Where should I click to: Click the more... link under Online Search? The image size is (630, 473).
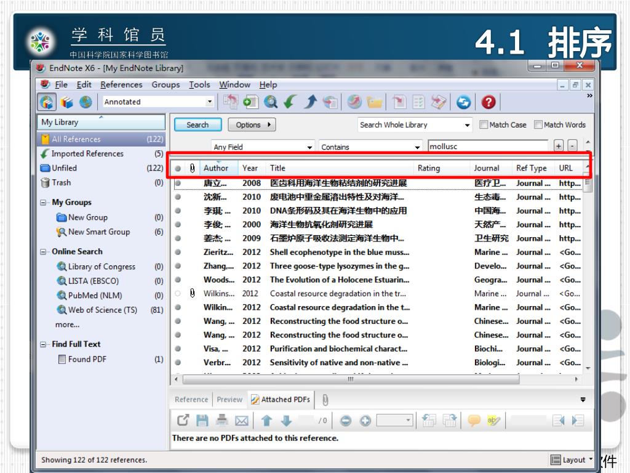click(68, 325)
